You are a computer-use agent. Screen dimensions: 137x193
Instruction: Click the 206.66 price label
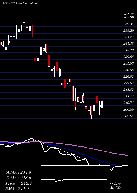pos(129,109)
